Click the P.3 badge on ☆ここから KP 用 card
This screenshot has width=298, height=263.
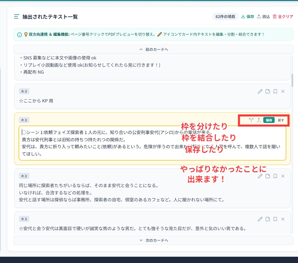pos(24,91)
